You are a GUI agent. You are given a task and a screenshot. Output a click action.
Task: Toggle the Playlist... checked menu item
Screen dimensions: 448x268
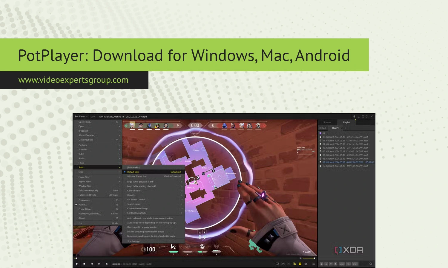point(98,205)
